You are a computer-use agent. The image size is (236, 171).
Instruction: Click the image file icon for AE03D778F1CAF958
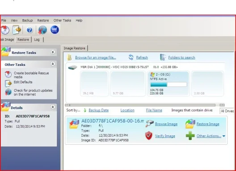coord(74,124)
